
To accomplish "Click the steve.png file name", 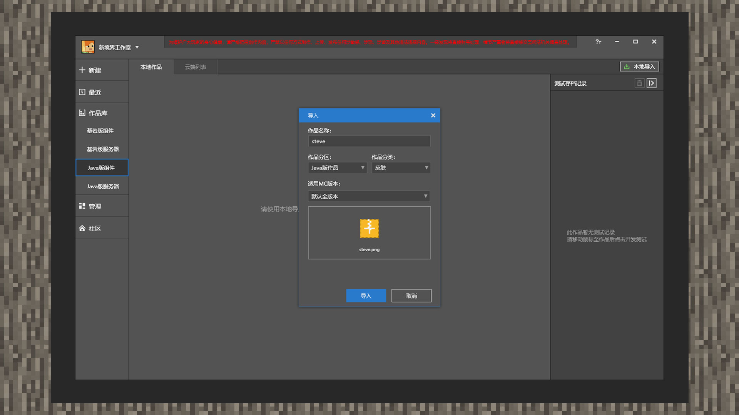I will [x=369, y=249].
